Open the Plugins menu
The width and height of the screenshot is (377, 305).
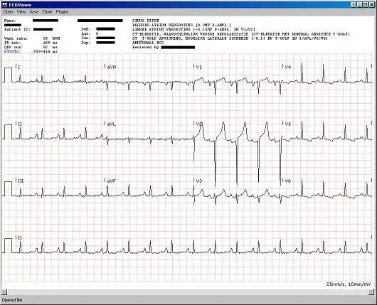click(62, 12)
